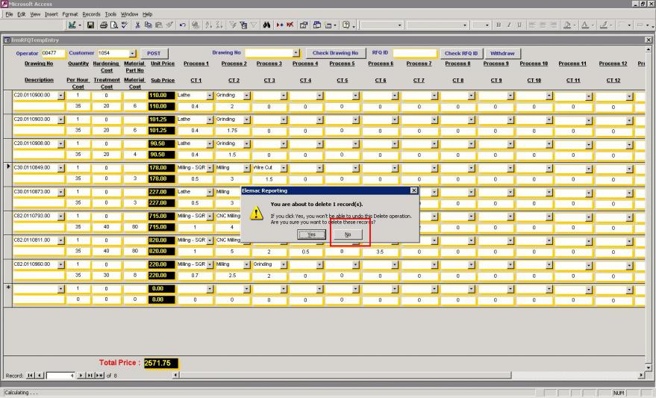Screen dimensions: 656x398
Task: Expand the C20.0110900.00 drawing number dropdown
Action: (x=61, y=96)
